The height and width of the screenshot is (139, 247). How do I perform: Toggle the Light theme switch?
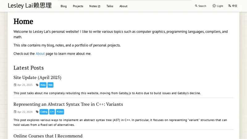(218, 6)
